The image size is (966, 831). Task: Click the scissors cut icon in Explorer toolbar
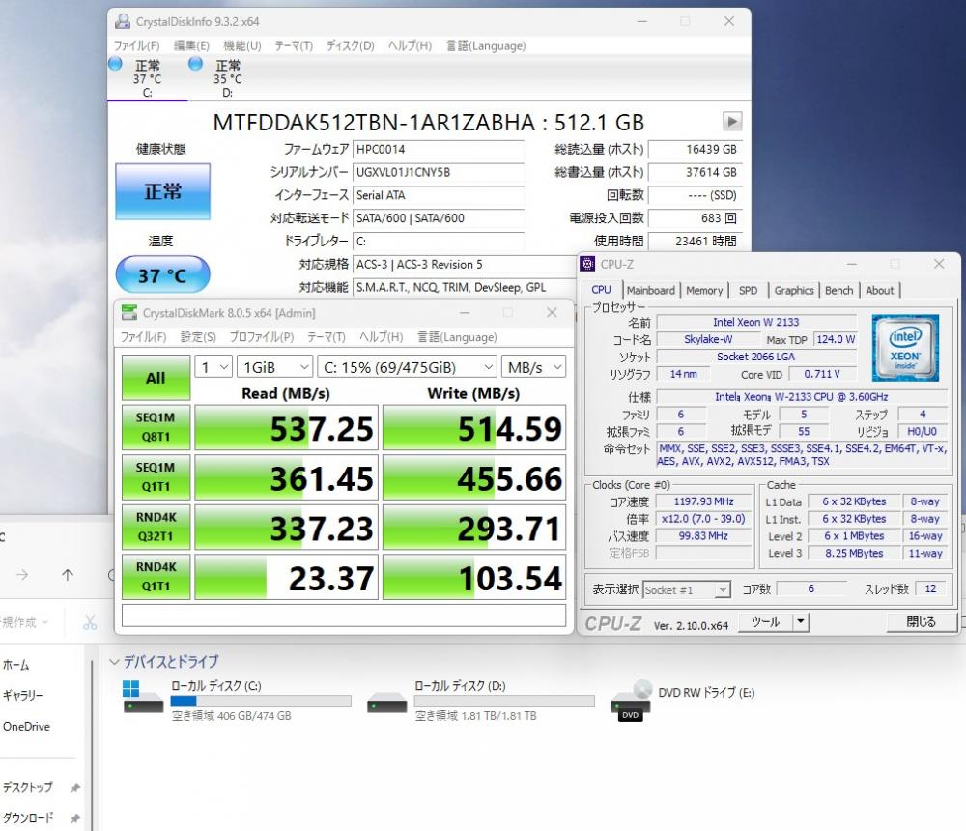[x=90, y=622]
